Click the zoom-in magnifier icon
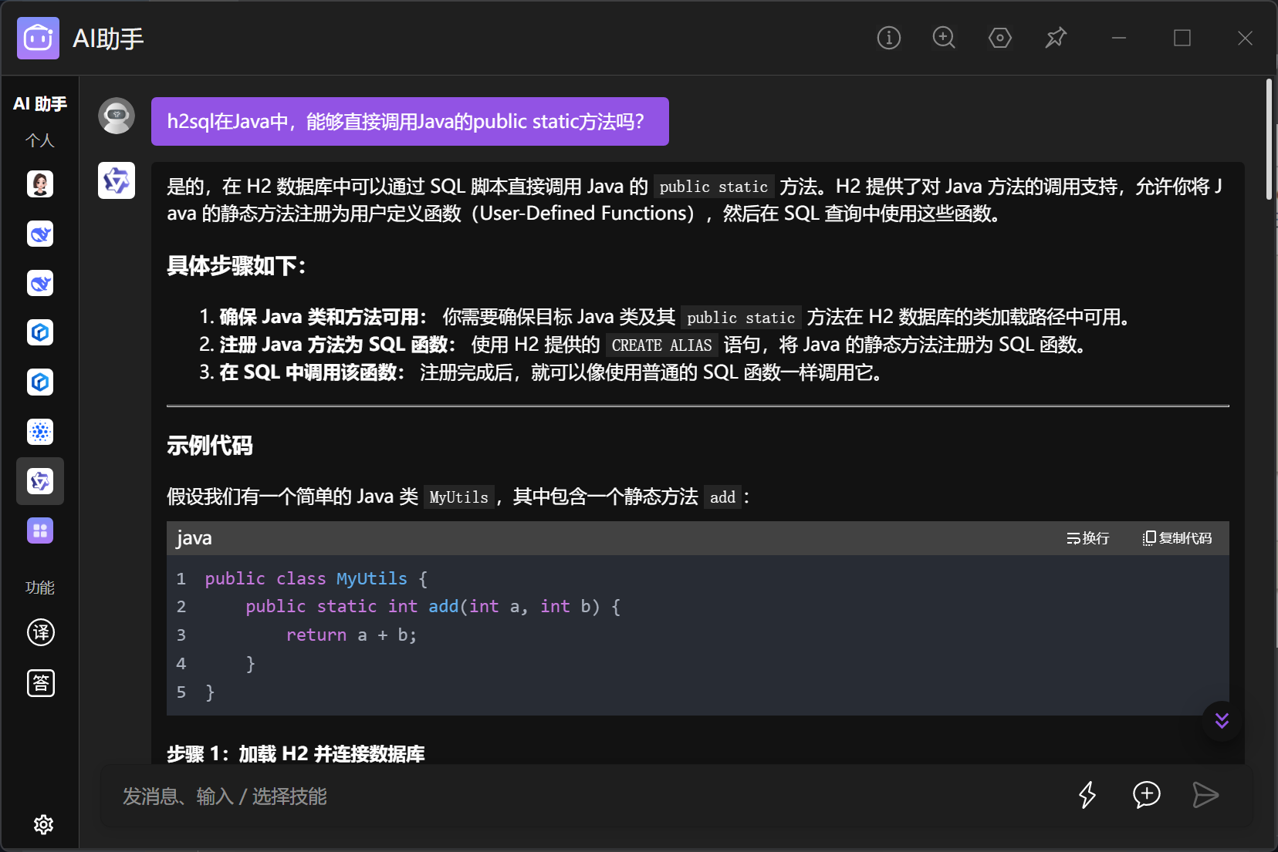Viewport: 1278px width, 852px height. pyautogui.click(x=944, y=38)
